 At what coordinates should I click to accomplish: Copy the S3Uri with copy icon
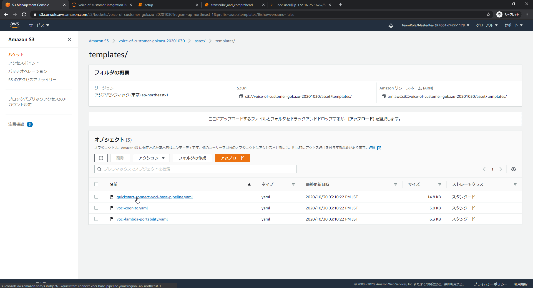pos(241,96)
